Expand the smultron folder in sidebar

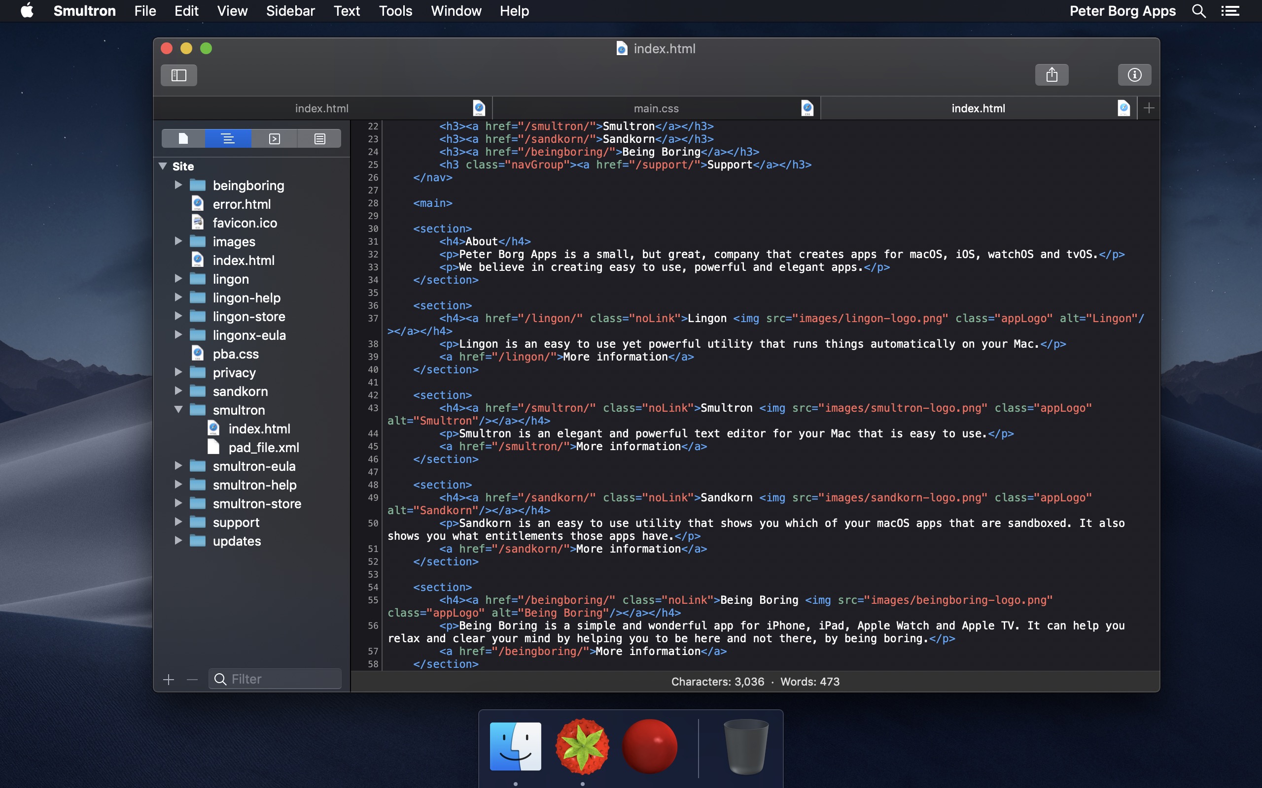[x=178, y=409]
